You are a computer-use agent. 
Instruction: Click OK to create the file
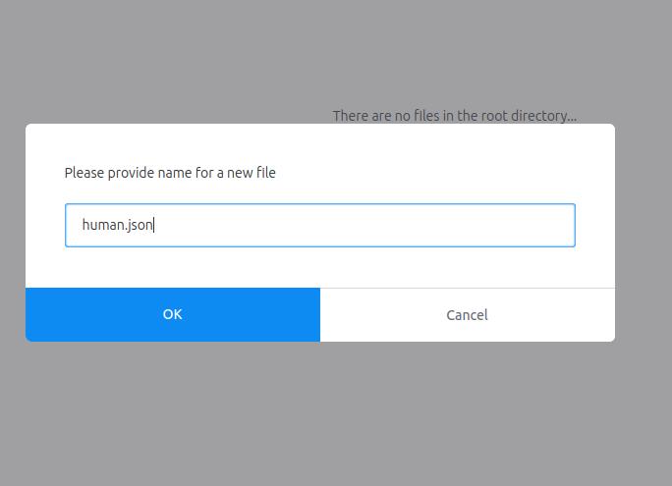(173, 314)
